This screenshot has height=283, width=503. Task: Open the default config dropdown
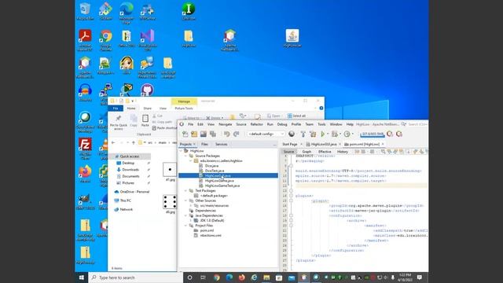(266, 134)
